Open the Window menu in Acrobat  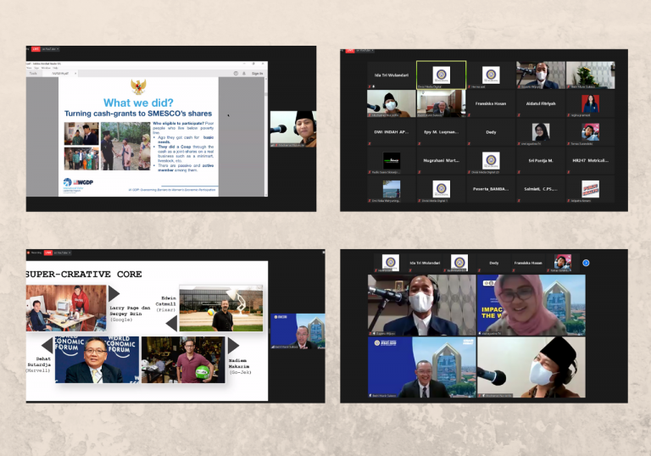coord(46,68)
